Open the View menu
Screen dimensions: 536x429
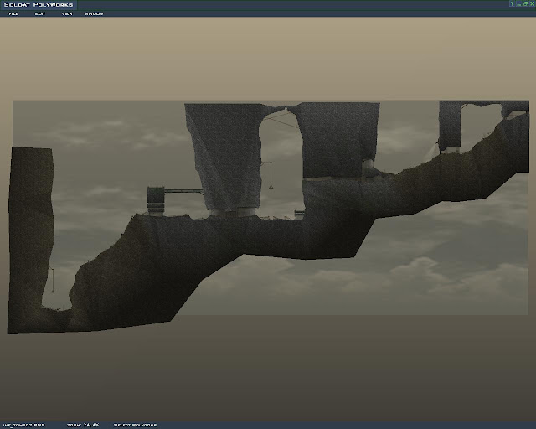click(67, 13)
